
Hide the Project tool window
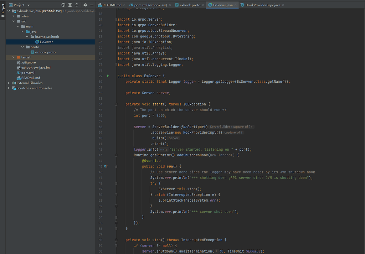click(92, 5)
